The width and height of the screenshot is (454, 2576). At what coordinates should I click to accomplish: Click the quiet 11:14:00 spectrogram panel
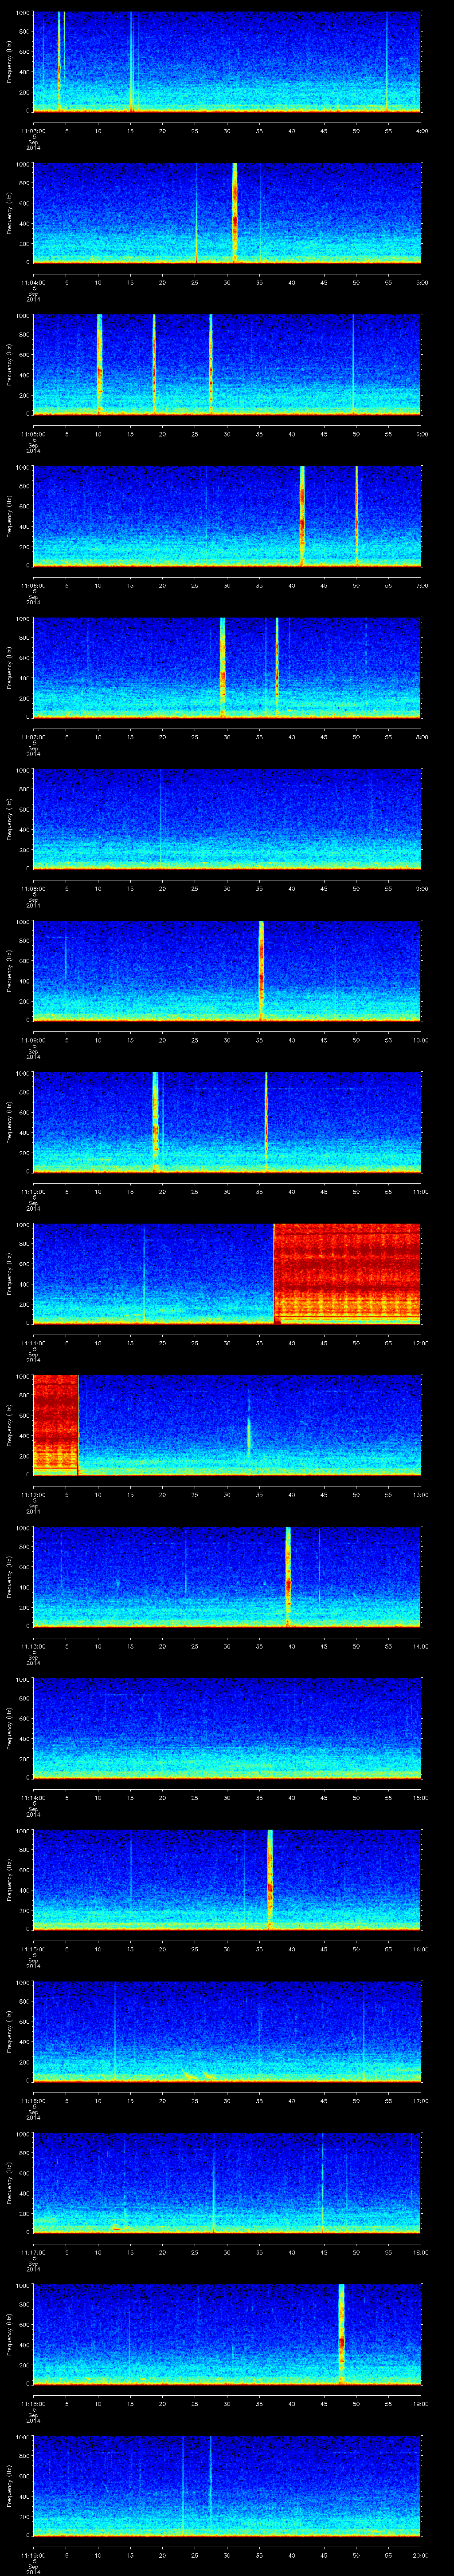[x=227, y=1727]
